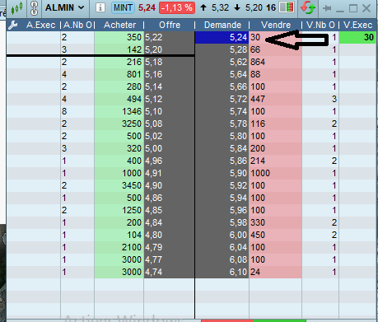Image resolution: width=378 pixels, height=322 pixels.
Task: Click the 801 buy quantity
Action: [134, 74]
